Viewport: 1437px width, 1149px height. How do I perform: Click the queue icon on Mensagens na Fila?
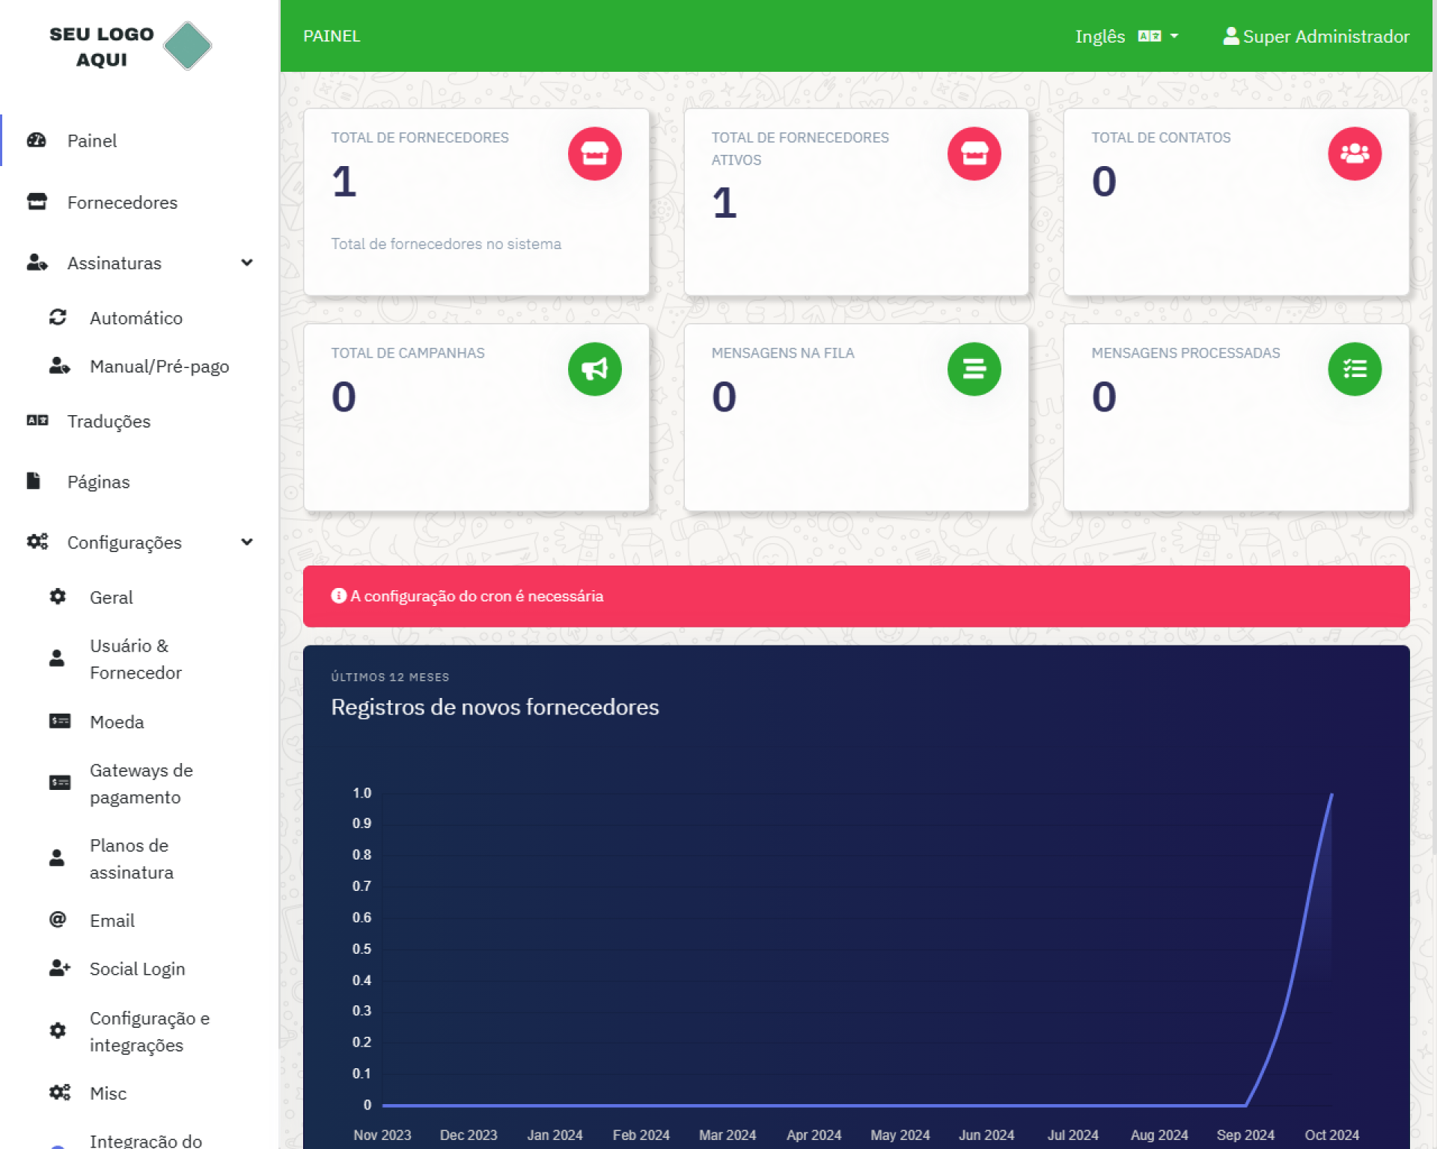coord(974,369)
